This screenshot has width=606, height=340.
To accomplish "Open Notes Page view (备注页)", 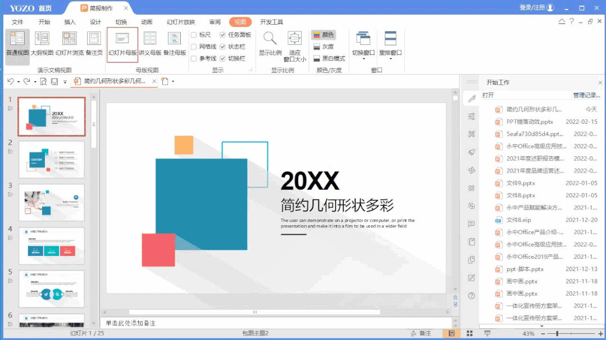I will click(94, 44).
